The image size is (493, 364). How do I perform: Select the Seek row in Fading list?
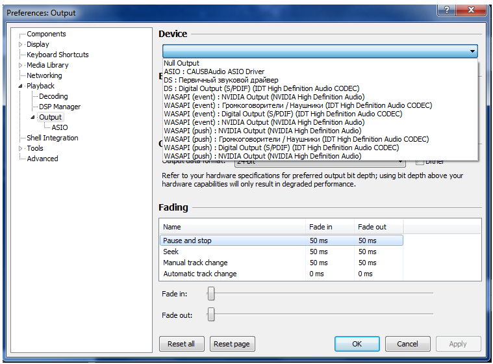pos(171,252)
